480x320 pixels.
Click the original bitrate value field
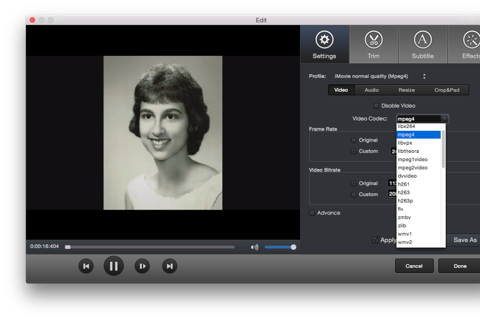pyautogui.click(x=392, y=183)
